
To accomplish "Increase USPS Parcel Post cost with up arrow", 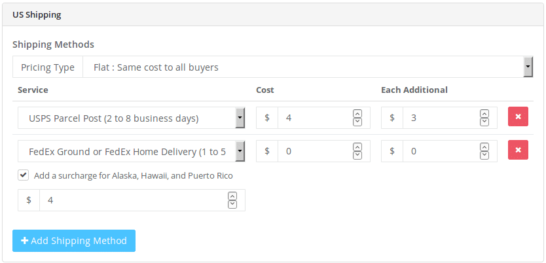I will coord(357,114).
